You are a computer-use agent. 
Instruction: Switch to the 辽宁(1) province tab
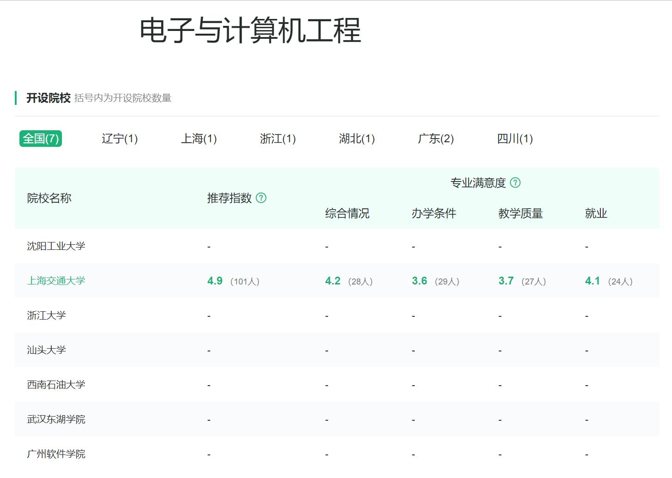click(x=119, y=139)
